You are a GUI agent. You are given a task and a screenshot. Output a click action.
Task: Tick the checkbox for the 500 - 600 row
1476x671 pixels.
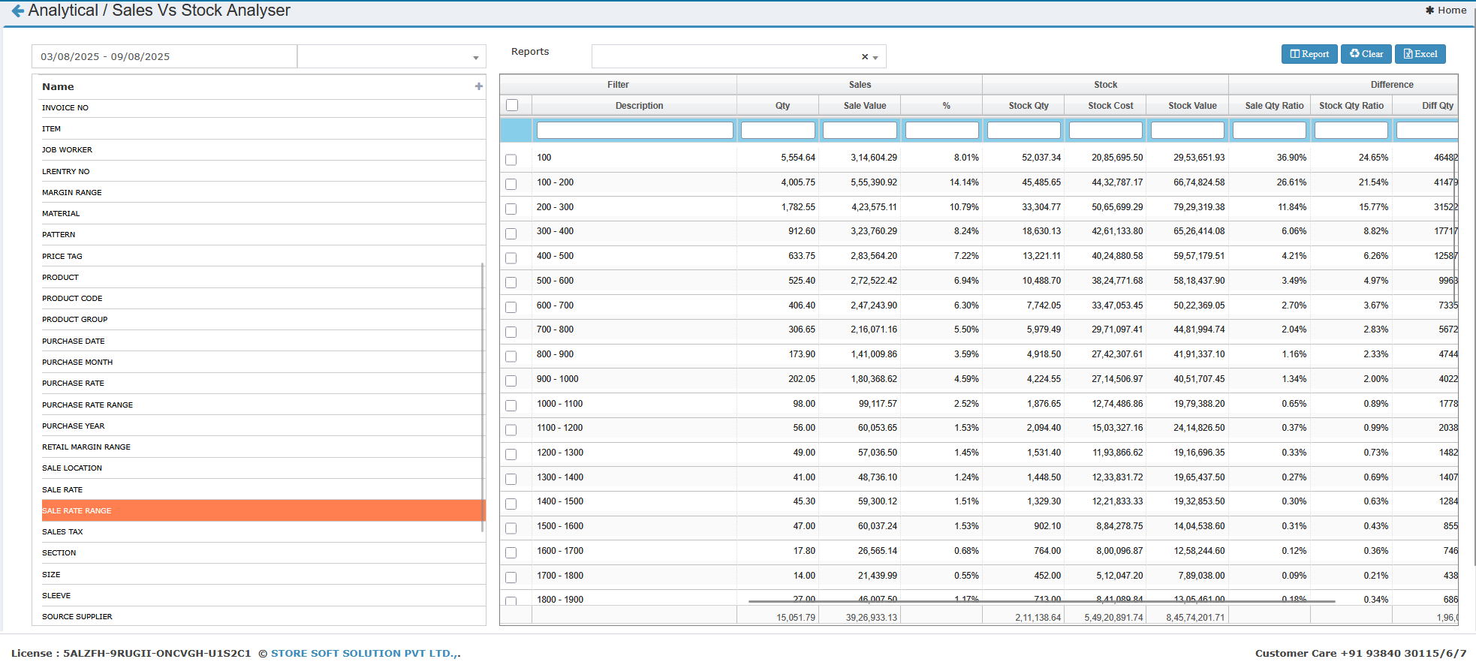pyautogui.click(x=511, y=282)
